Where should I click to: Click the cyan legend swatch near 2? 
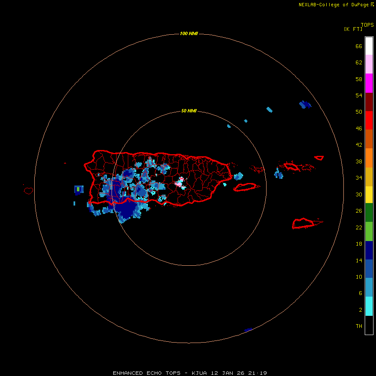[x=369, y=306]
